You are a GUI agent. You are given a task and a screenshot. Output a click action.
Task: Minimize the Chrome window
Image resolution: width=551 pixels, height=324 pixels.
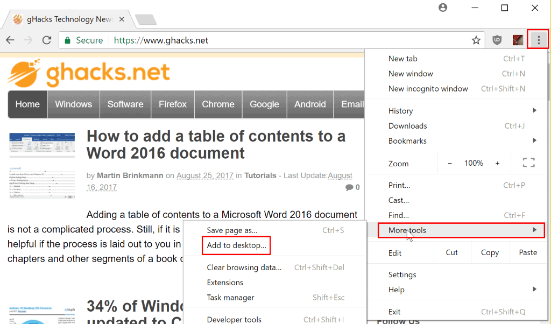coord(475,8)
